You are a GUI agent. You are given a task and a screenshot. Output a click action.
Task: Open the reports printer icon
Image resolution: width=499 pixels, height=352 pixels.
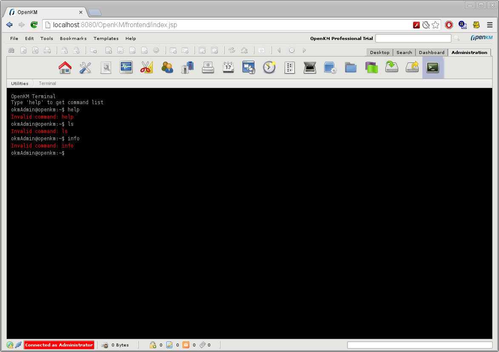pyautogui.click(x=208, y=67)
